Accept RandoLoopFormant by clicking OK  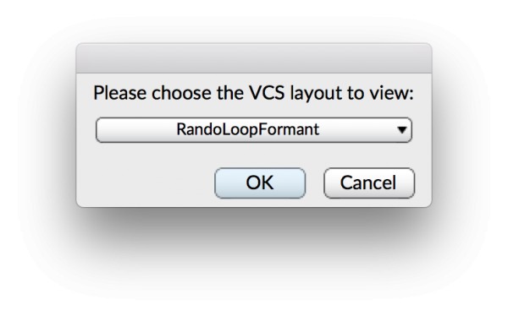260,183
